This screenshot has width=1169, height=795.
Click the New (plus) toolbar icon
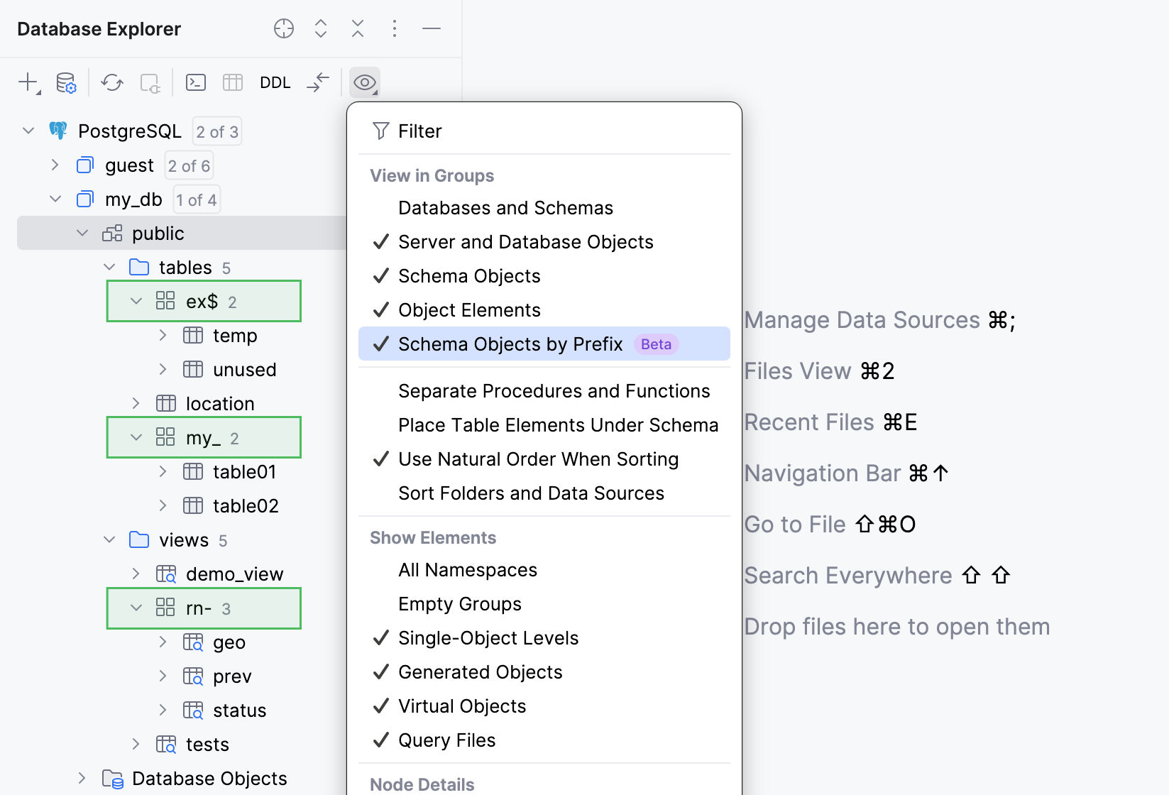pos(28,82)
